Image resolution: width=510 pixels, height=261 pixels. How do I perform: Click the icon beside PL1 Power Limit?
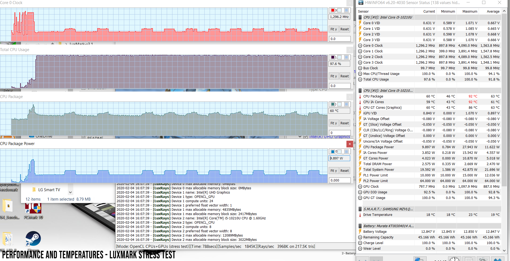(360, 175)
